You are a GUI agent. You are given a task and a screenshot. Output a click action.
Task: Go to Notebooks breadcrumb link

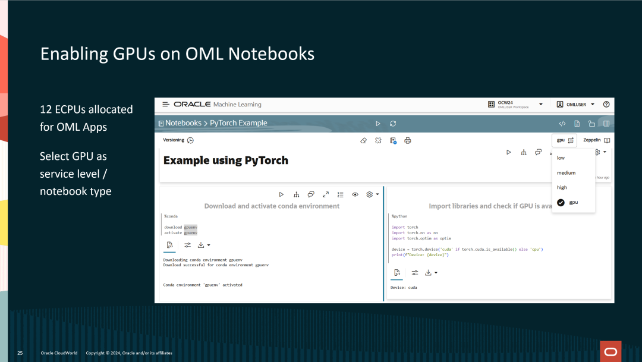[183, 123]
